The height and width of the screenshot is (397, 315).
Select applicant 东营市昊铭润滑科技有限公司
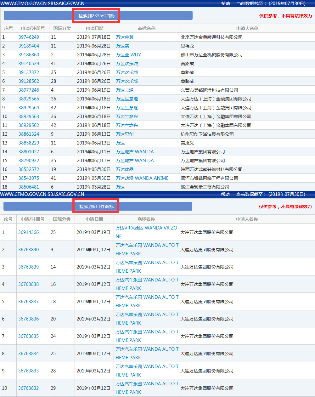point(209,90)
